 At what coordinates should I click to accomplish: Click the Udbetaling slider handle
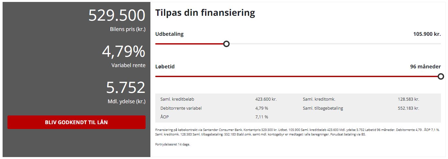226,44
